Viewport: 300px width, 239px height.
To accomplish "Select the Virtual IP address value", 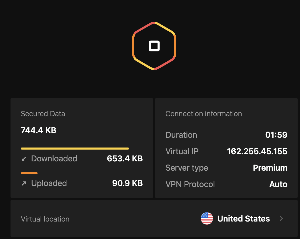I will click(257, 151).
